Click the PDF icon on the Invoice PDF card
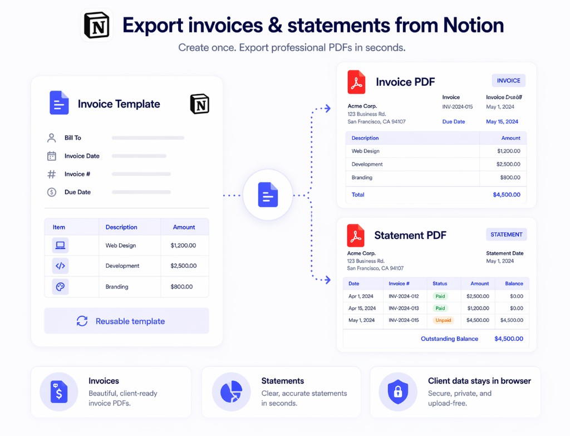Image resolution: width=570 pixels, height=436 pixels. point(356,82)
